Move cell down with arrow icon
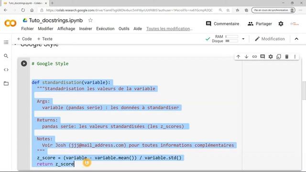 click(x=246, y=56)
